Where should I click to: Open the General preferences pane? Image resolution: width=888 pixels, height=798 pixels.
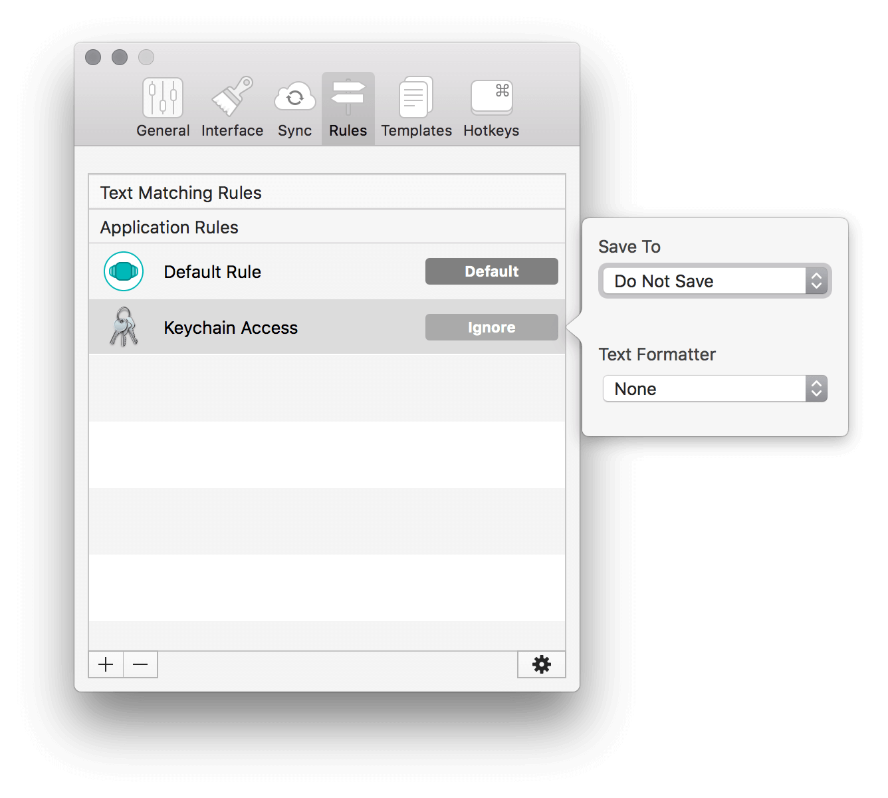(x=163, y=108)
